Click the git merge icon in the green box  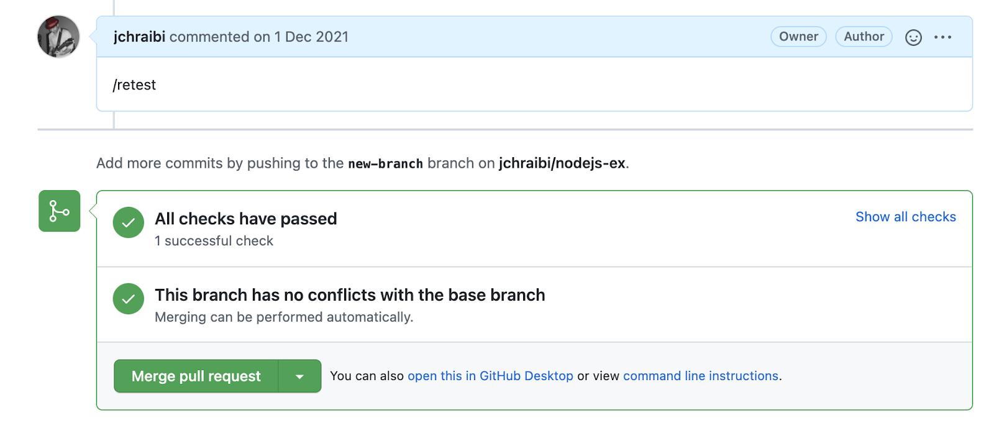(x=59, y=211)
